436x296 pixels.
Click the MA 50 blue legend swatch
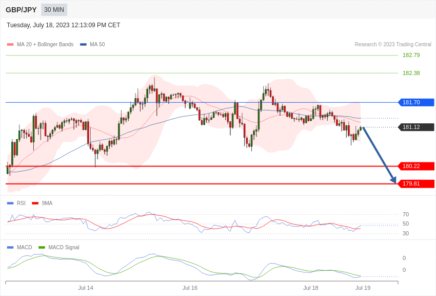(83, 45)
